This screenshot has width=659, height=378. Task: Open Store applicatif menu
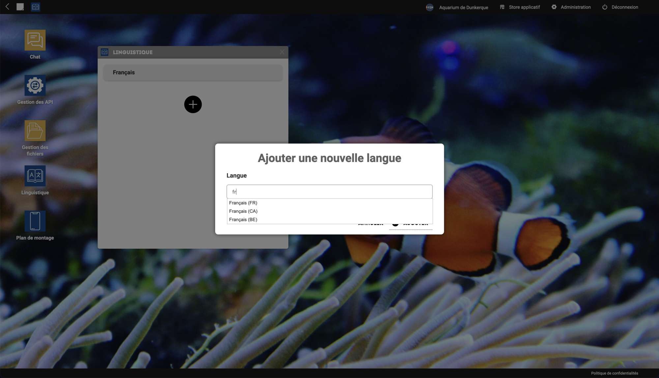[x=520, y=7]
